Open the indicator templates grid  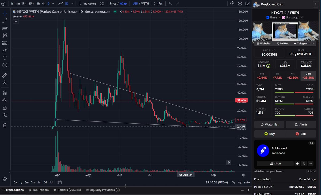pos(102,3)
